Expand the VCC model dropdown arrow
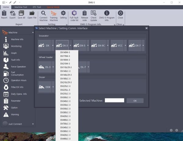 click(125, 46)
